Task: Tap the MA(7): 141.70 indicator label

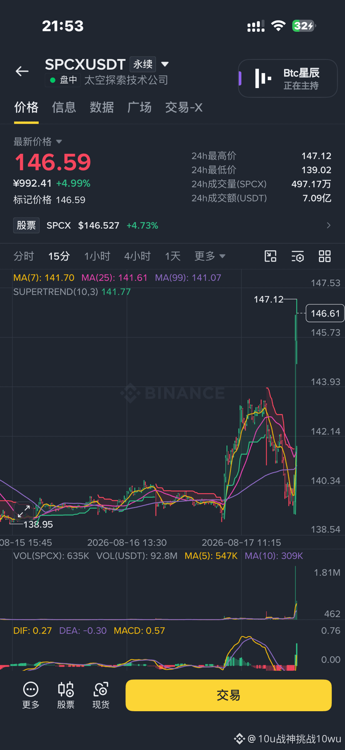Action: [x=44, y=278]
